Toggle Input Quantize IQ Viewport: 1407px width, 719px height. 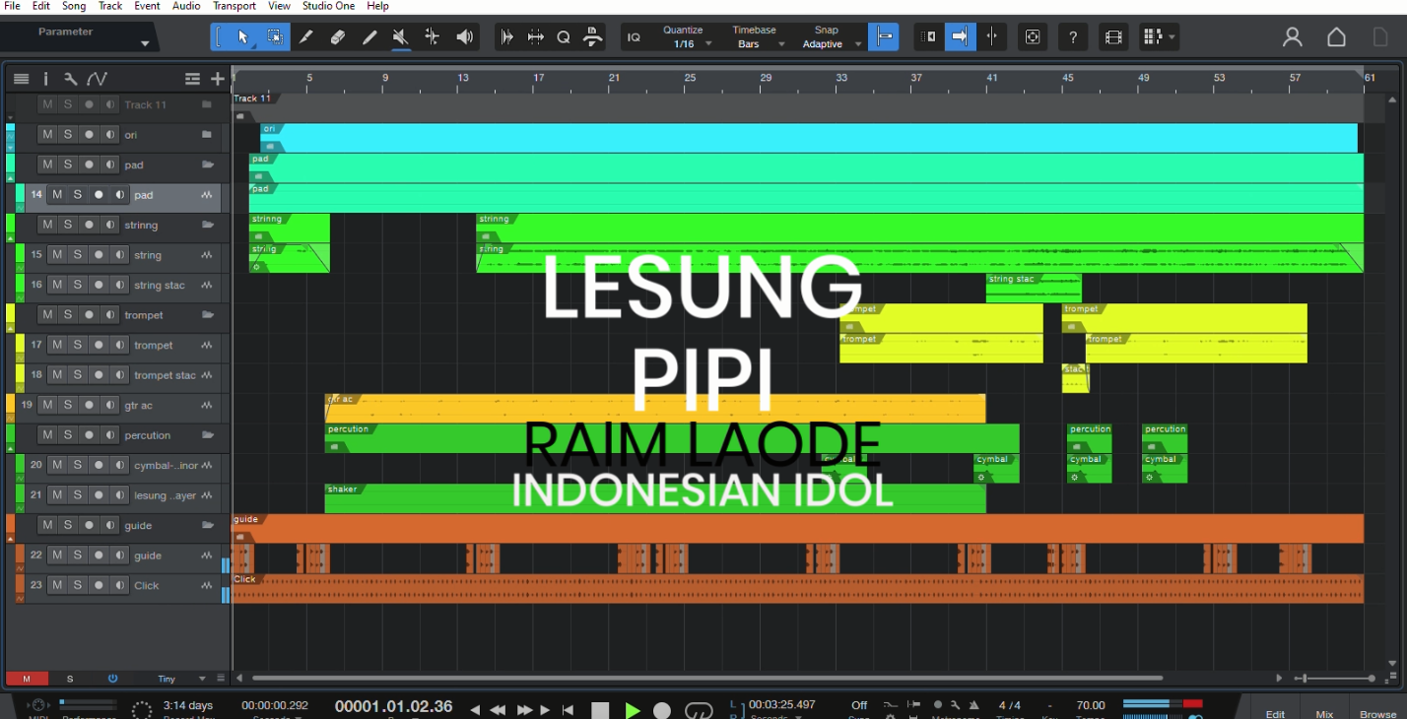click(634, 37)
